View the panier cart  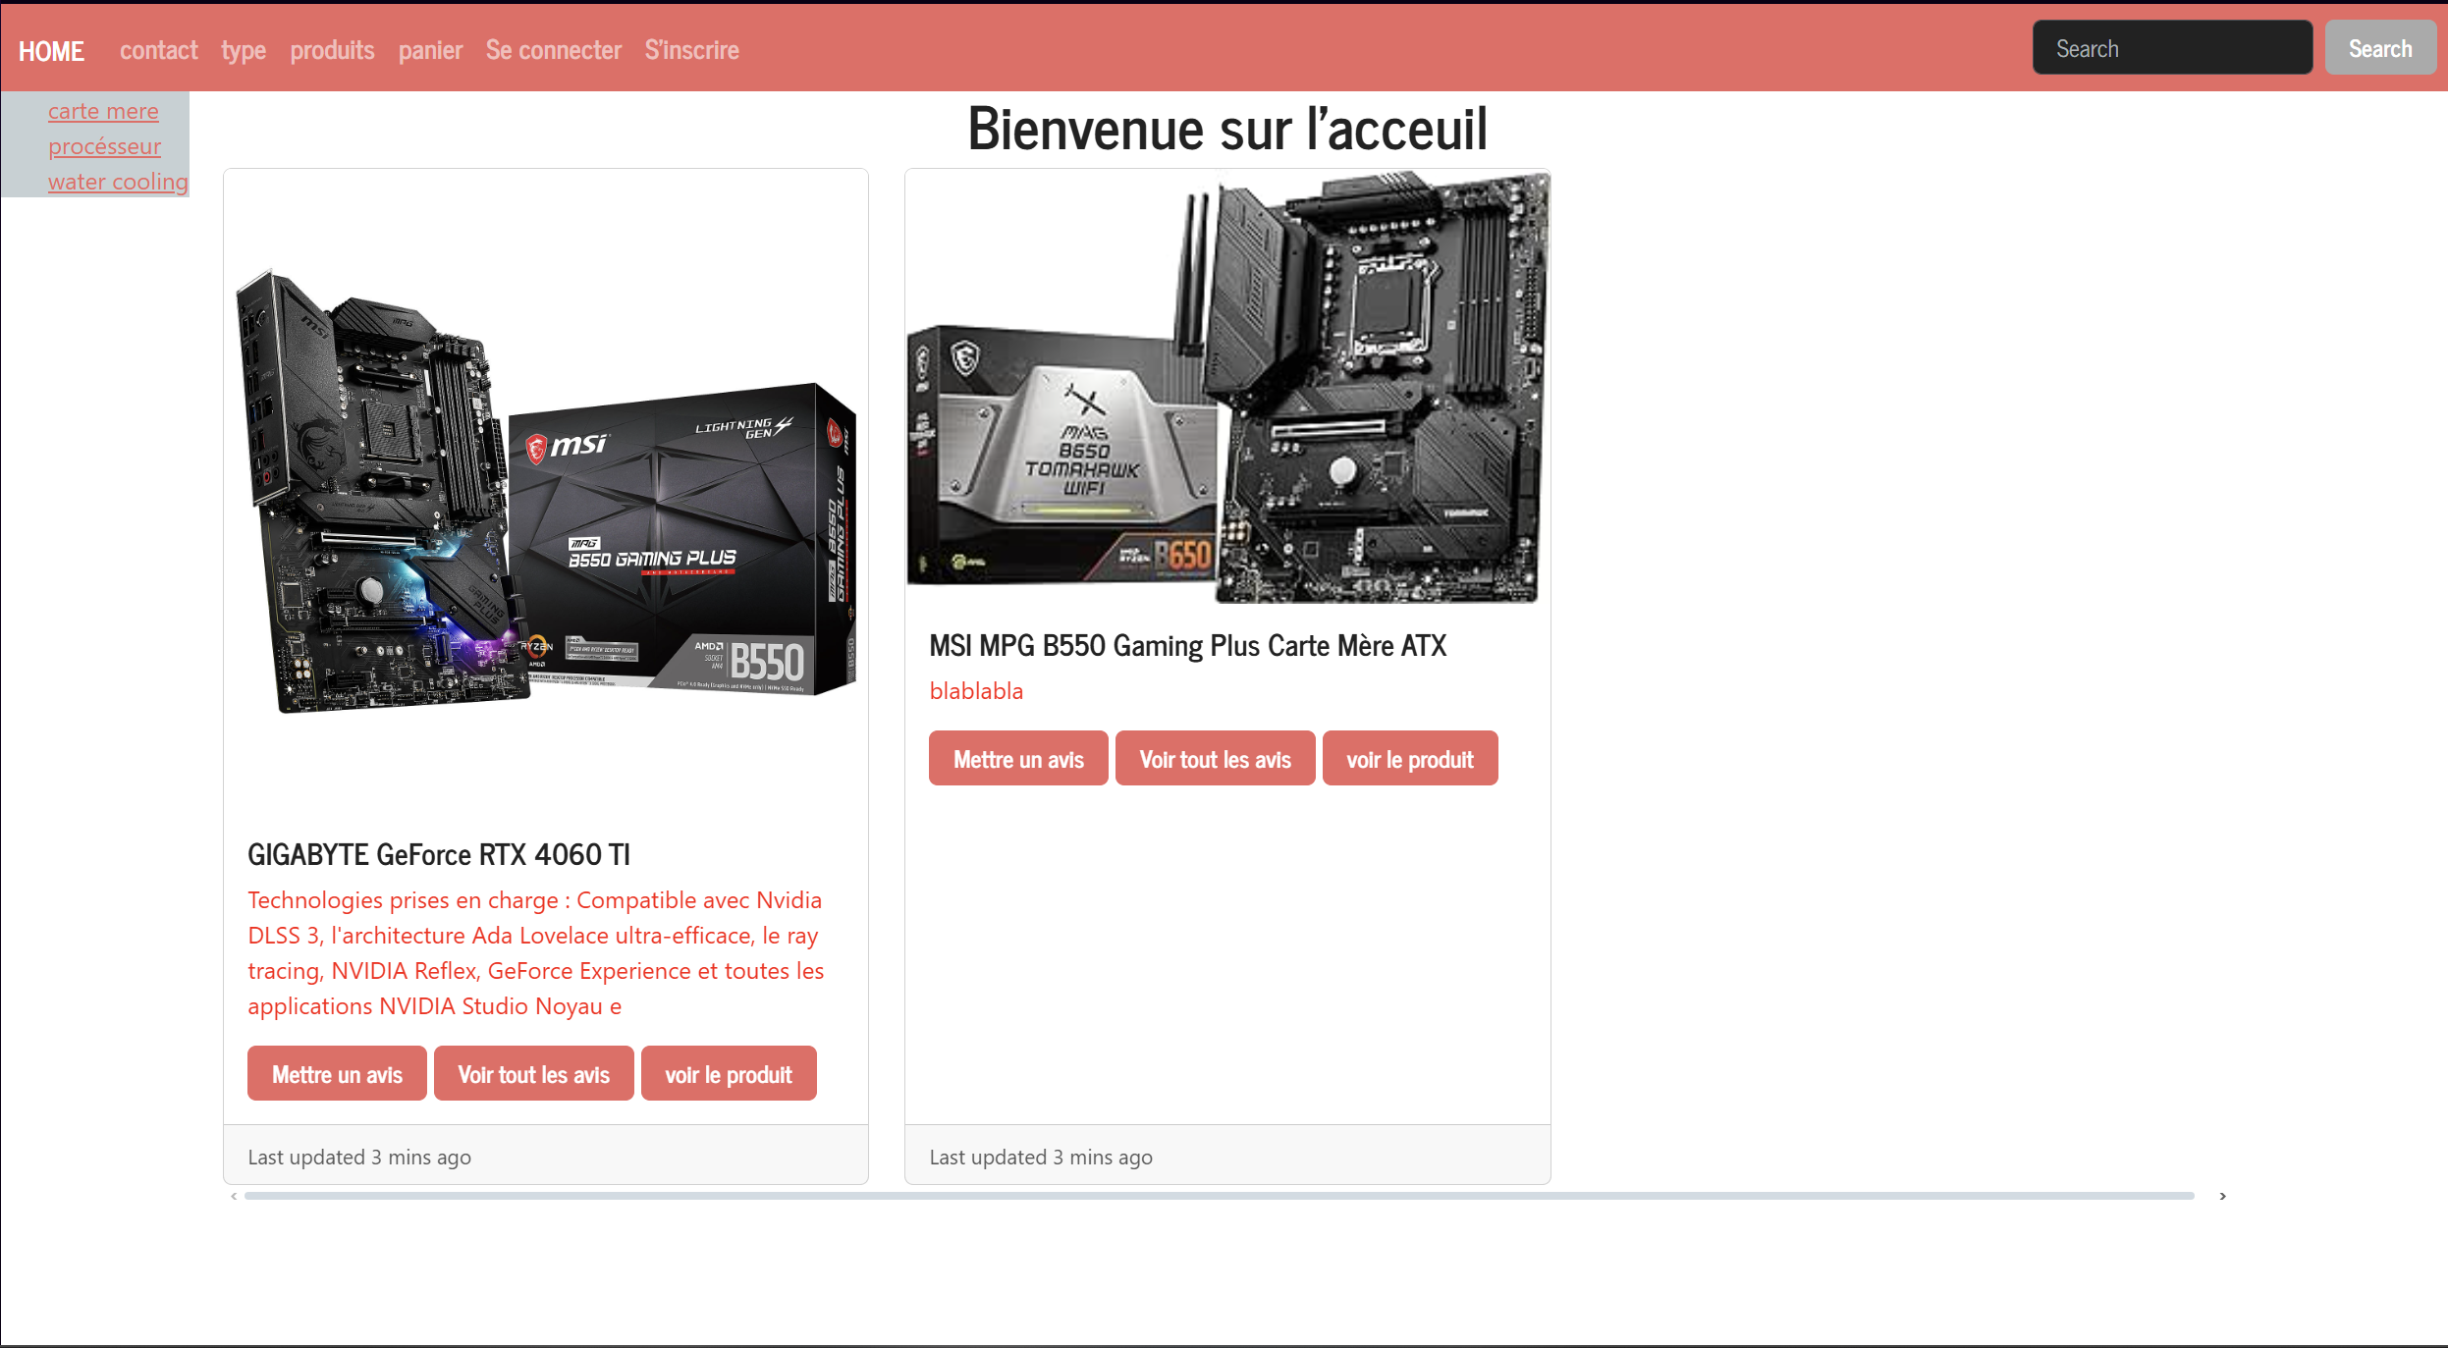point(430,50)
